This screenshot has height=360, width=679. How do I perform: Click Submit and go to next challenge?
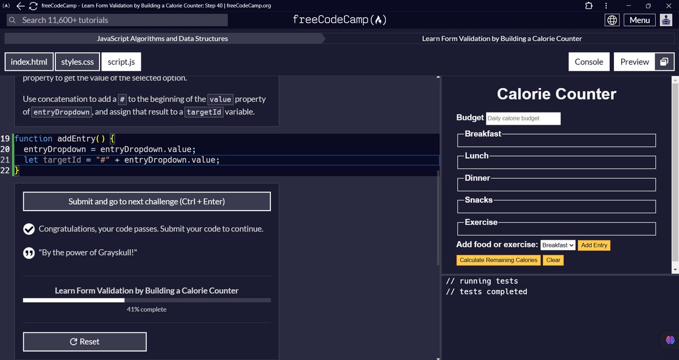tap(147, 201)
